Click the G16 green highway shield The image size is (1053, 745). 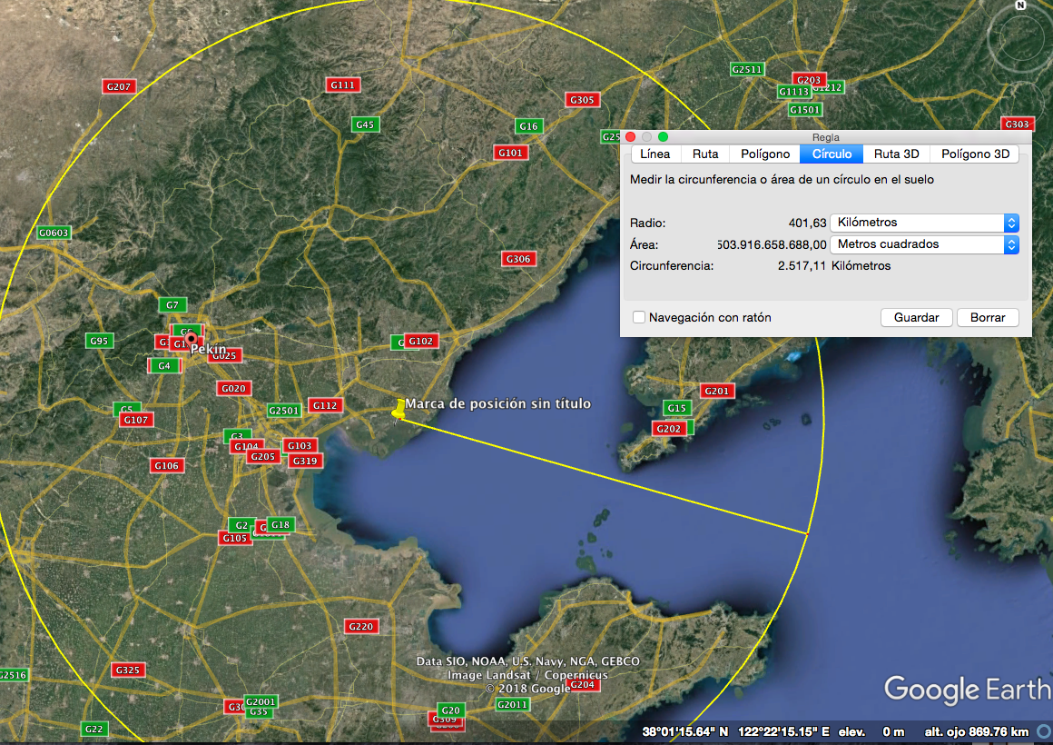click(x=528, y=125)
